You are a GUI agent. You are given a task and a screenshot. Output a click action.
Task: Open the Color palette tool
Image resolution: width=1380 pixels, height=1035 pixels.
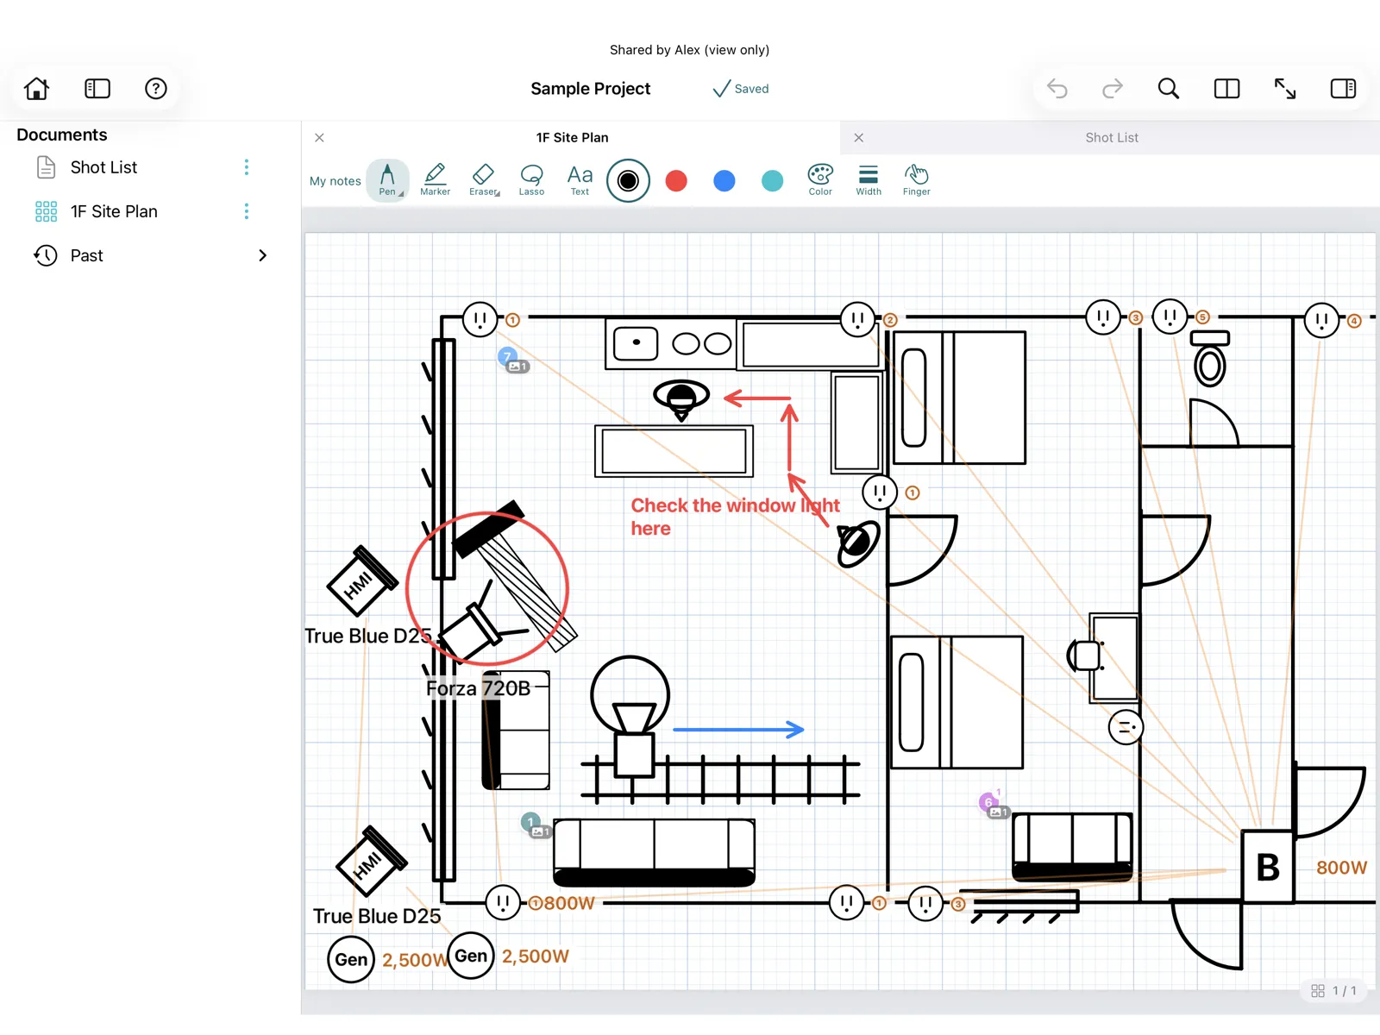[x=820, y=180]
